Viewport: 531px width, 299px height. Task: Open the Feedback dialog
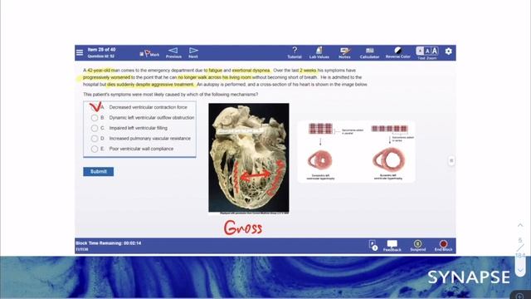(392, 246)
